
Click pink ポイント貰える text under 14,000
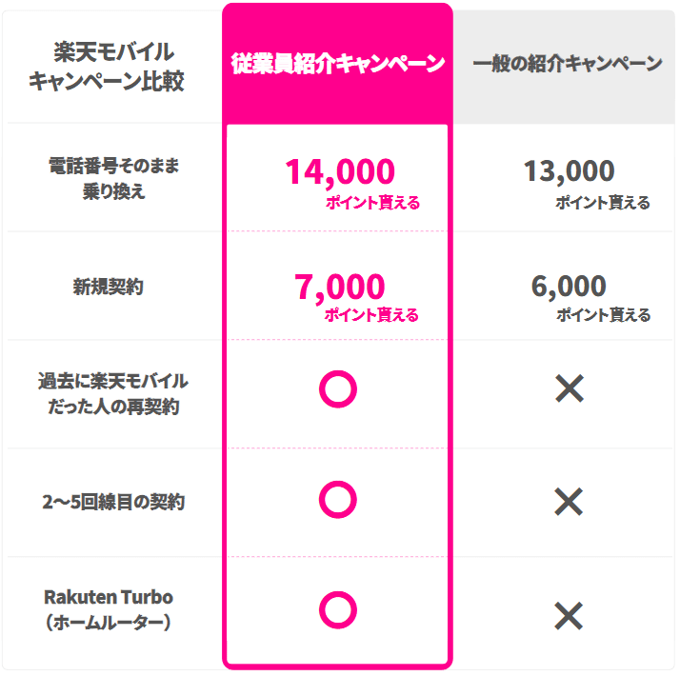[372, 203]
